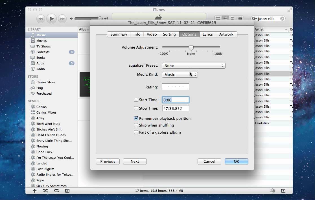This screenshot has height=200, width=315.
Task: Switch to the Video tab
Action: (152, 34)
